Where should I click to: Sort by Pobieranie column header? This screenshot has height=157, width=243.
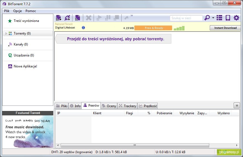[163, 113]
